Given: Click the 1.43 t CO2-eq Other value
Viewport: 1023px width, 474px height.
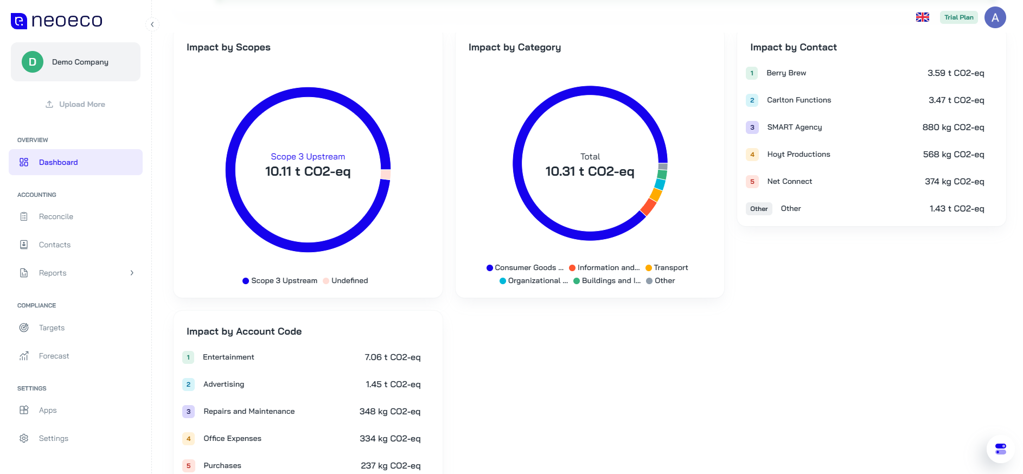Looking at the screenshot, I should pos(957,208).
